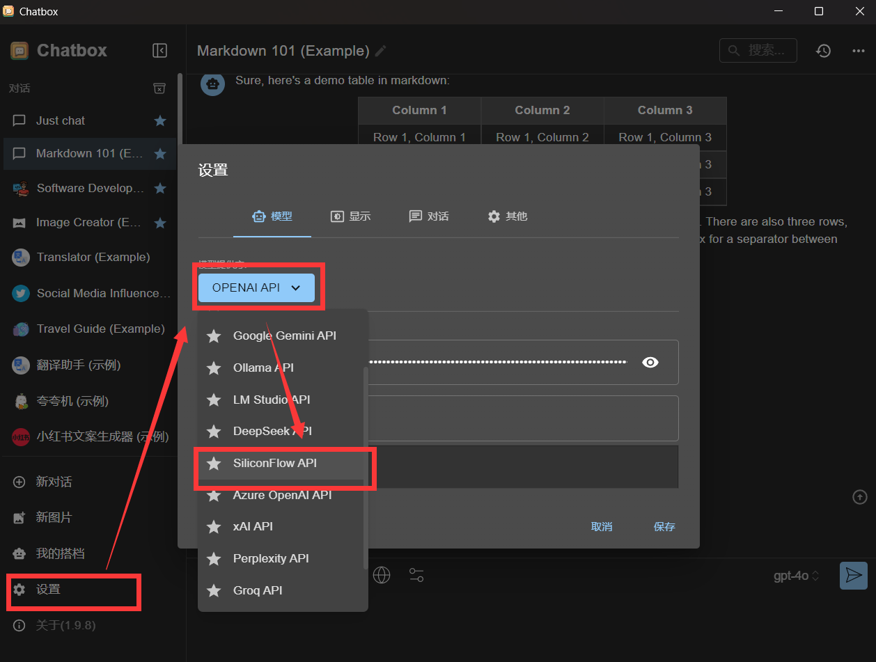Toggle star on Software Development conversation
This screenshot has width=876, height=662.
pyautogui.click(x=160, y=188)
